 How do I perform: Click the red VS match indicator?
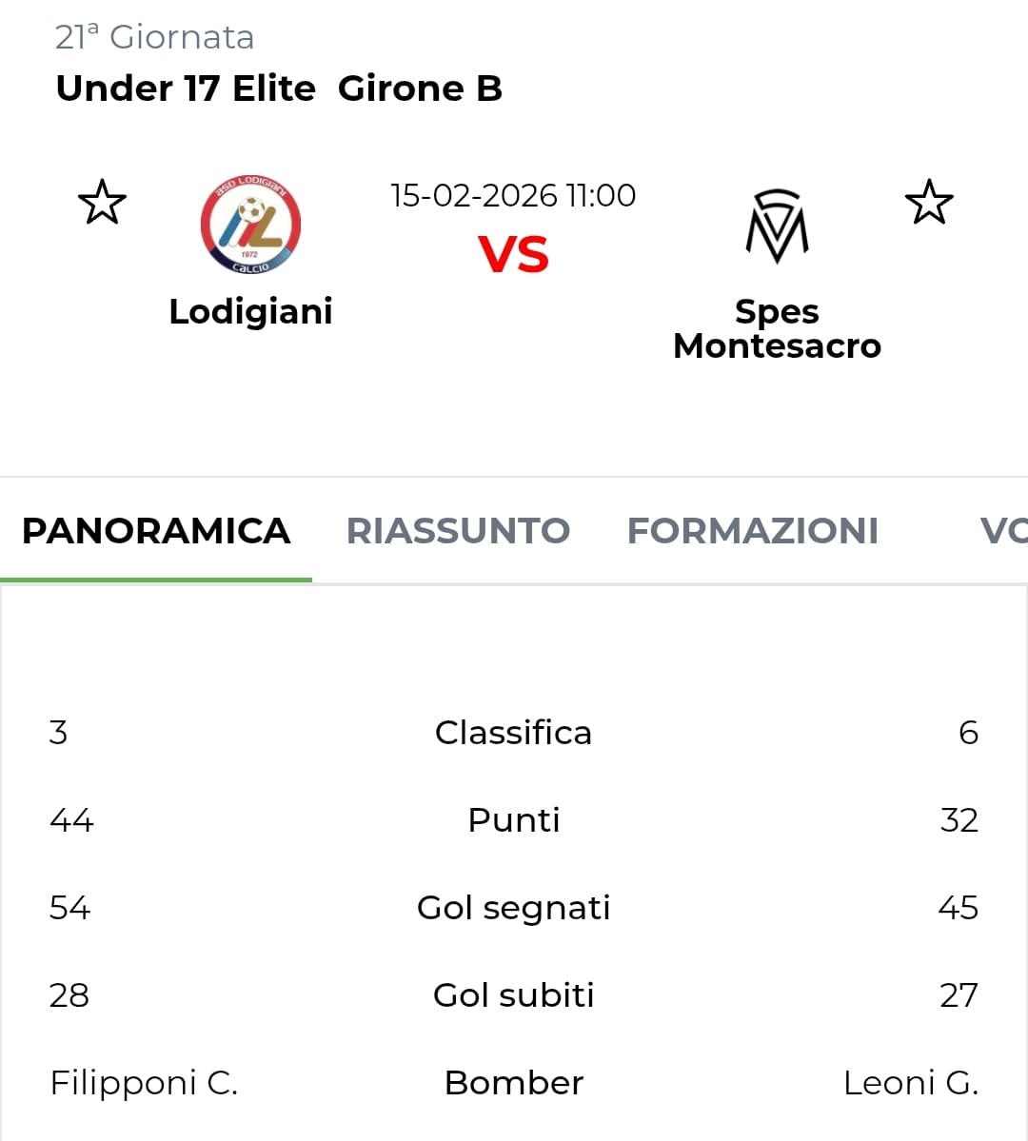tap(513, 255)
